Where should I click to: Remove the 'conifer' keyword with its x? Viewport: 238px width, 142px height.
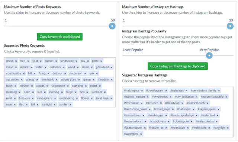[70, 105]
